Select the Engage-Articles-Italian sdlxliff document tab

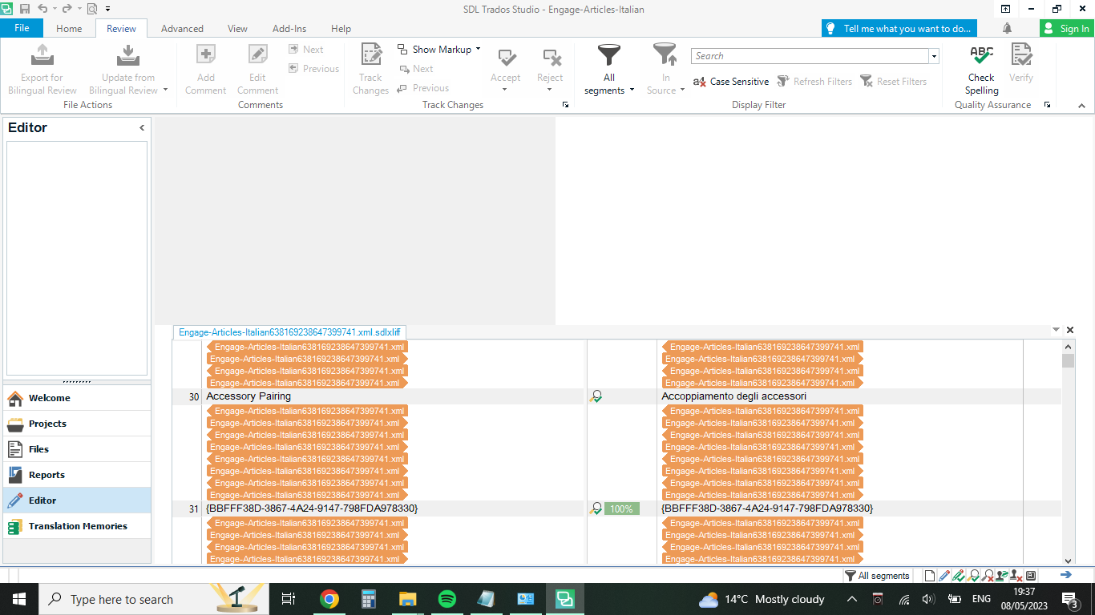(x=289, y=332)
